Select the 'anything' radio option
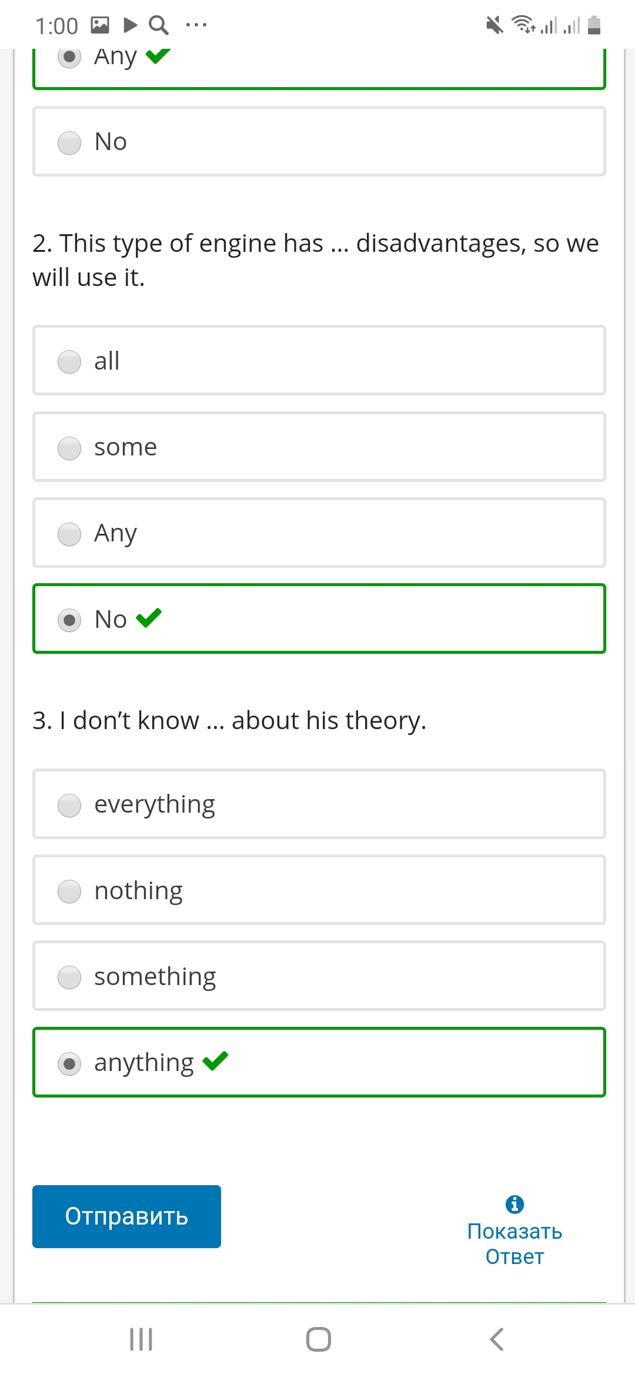 tap(319, 1062)
